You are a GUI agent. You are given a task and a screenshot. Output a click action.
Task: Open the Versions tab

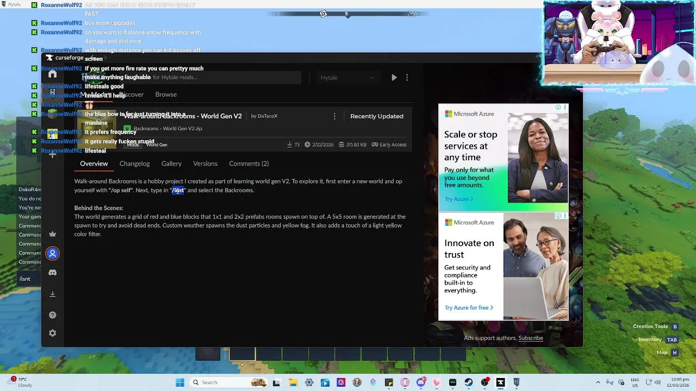205,163
